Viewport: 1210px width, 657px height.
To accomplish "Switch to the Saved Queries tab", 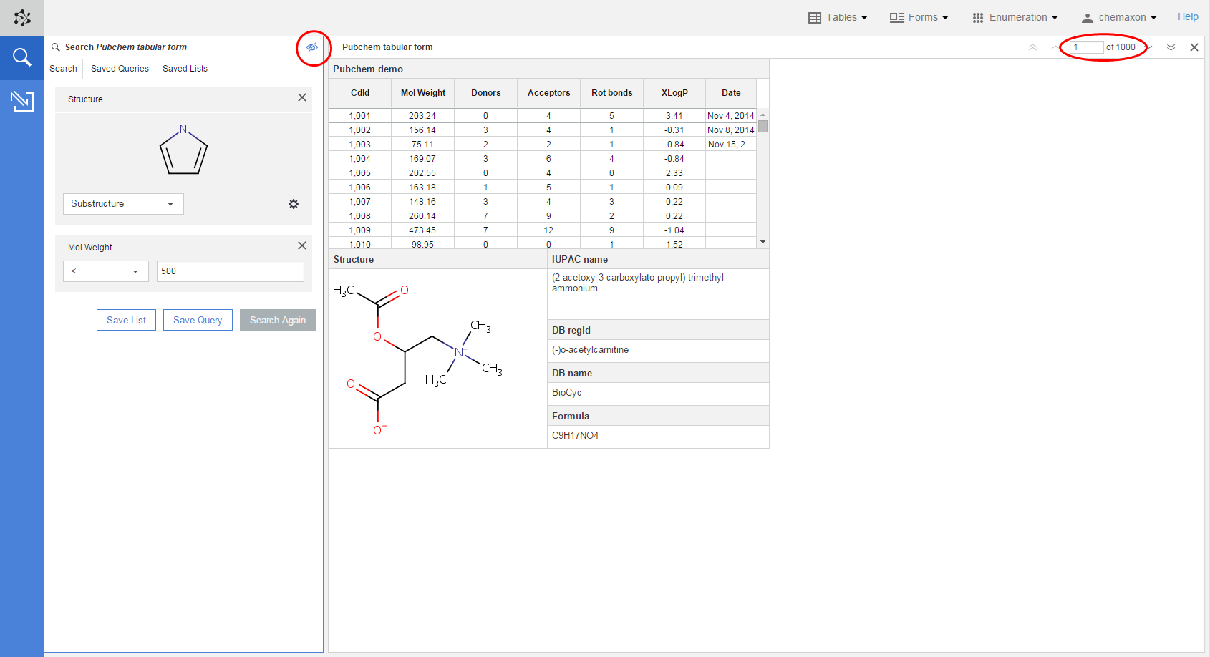I will point(120,69).
